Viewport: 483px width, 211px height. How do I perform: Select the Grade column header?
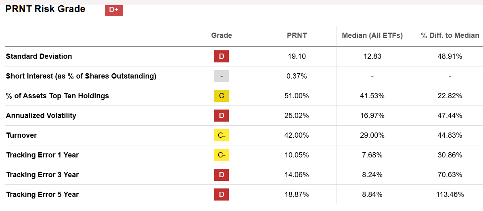click(x=222, y=35)
